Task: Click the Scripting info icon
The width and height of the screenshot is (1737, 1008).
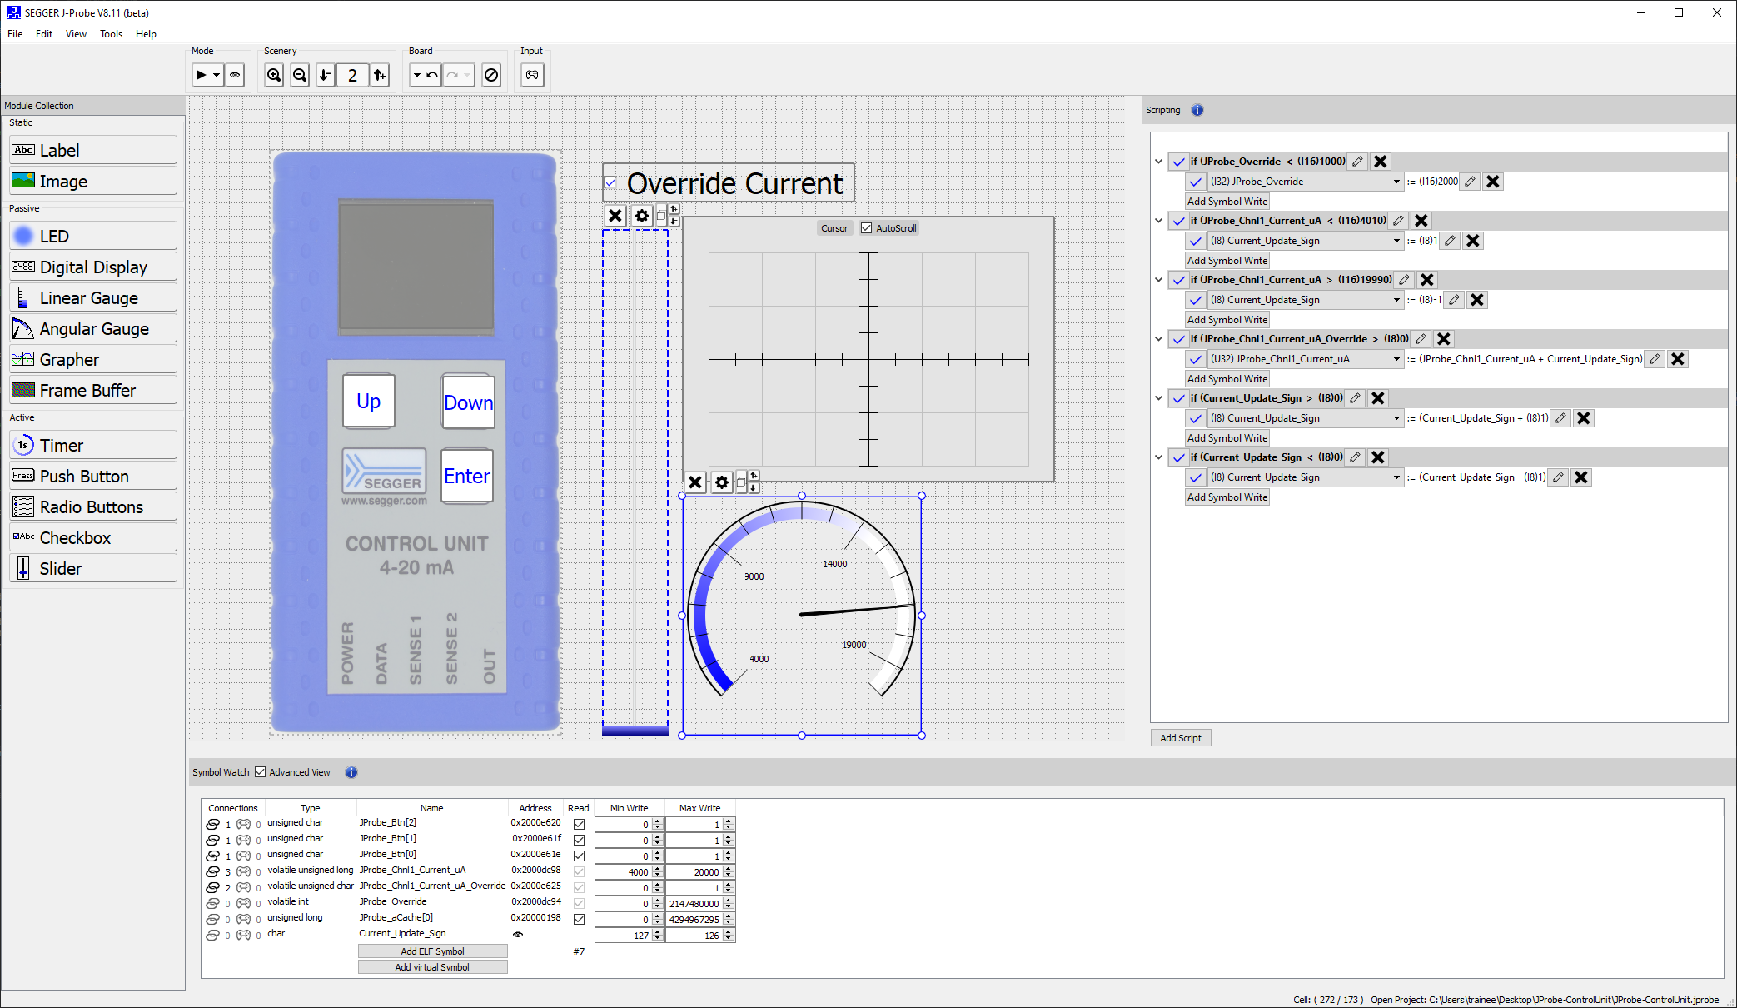Action: pos(1197,110)
